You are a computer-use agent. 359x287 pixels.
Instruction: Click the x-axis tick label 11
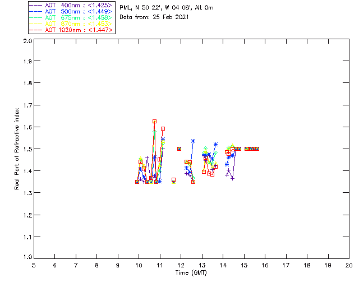160,265
